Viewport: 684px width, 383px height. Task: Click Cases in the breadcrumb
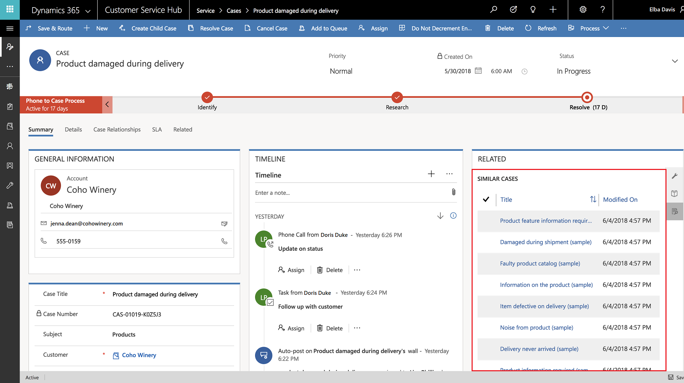[x=234, y=11]
